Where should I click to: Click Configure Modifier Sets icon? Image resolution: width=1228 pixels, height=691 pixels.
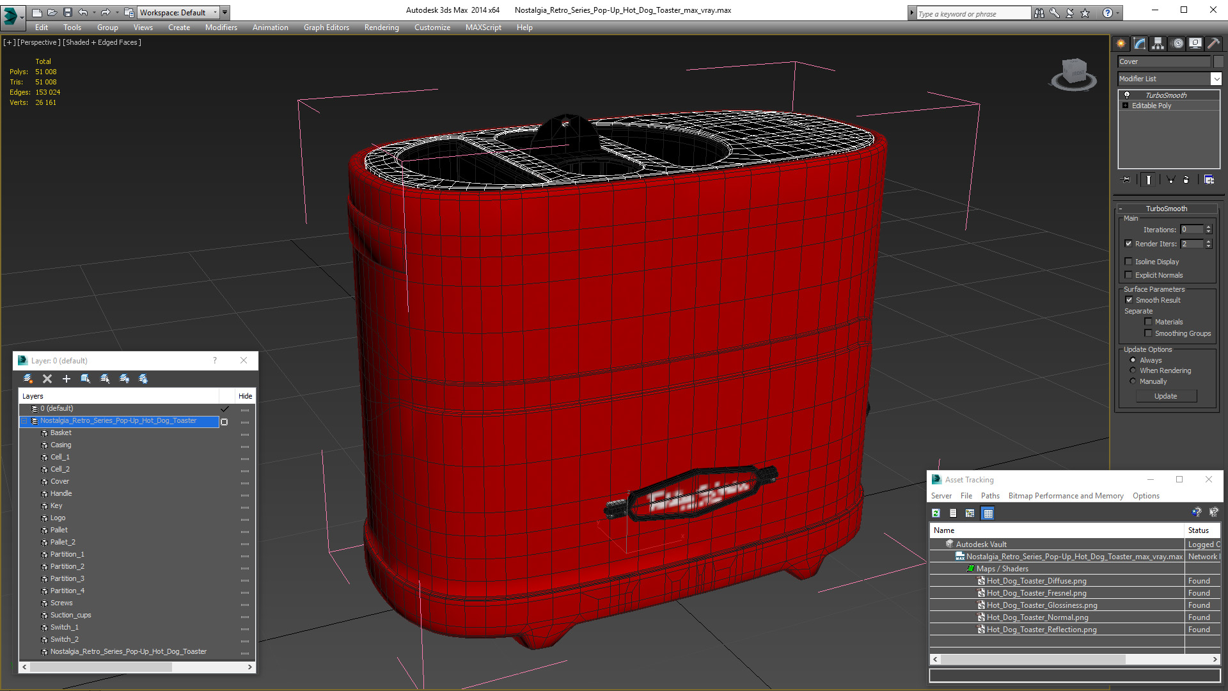(1209, 180)
